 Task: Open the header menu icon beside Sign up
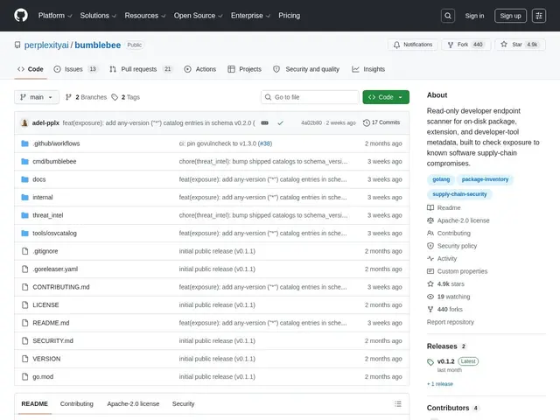click(539, 16)
